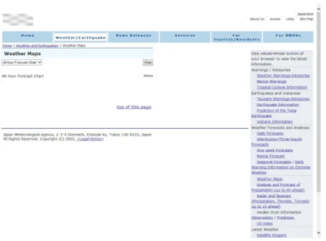
Task: Open the Access link in header
Action: tap(275, 19)
